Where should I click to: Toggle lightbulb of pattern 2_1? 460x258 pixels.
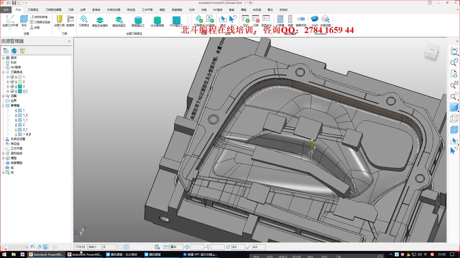coord(16,129)
